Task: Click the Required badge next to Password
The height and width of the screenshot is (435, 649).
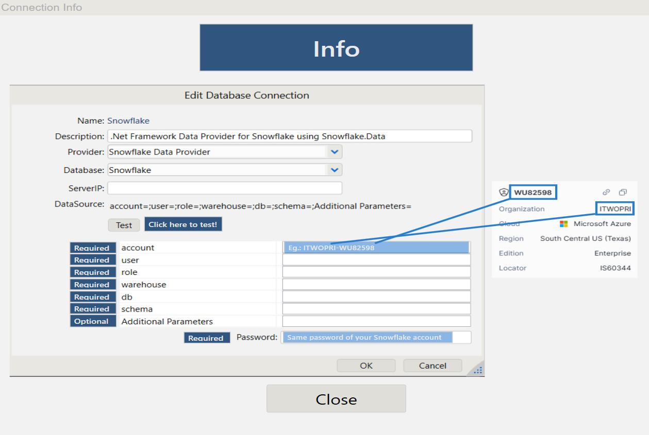Action: click(207, 338)
